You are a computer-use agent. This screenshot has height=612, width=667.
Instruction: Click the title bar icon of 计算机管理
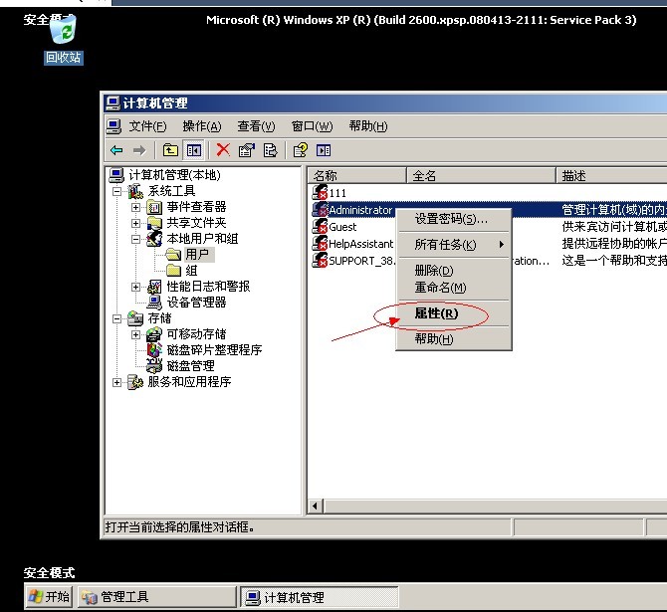click(x=112, y=102)
